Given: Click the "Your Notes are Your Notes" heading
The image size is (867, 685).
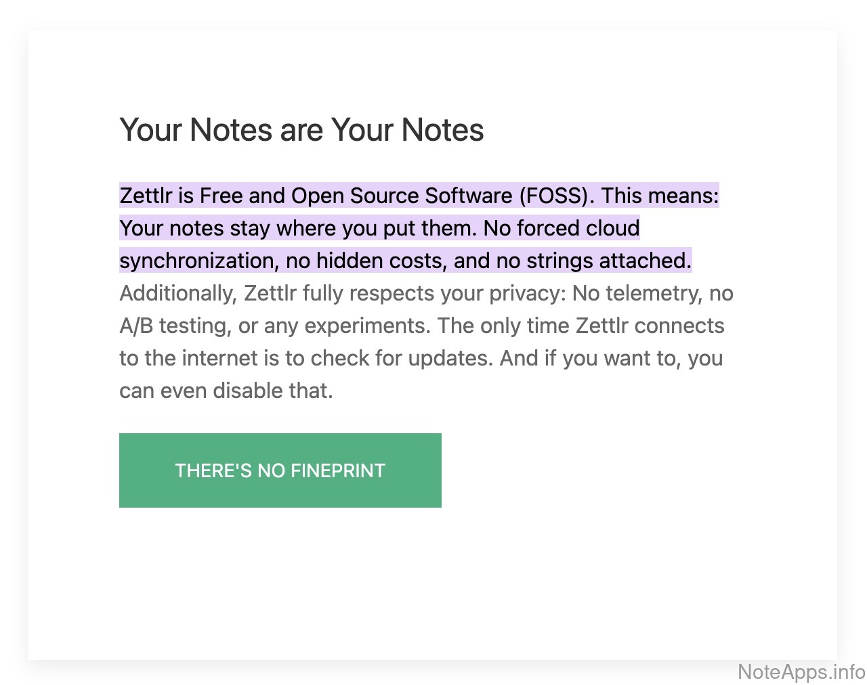Looking at the screenshot, I should pos(301,130).
